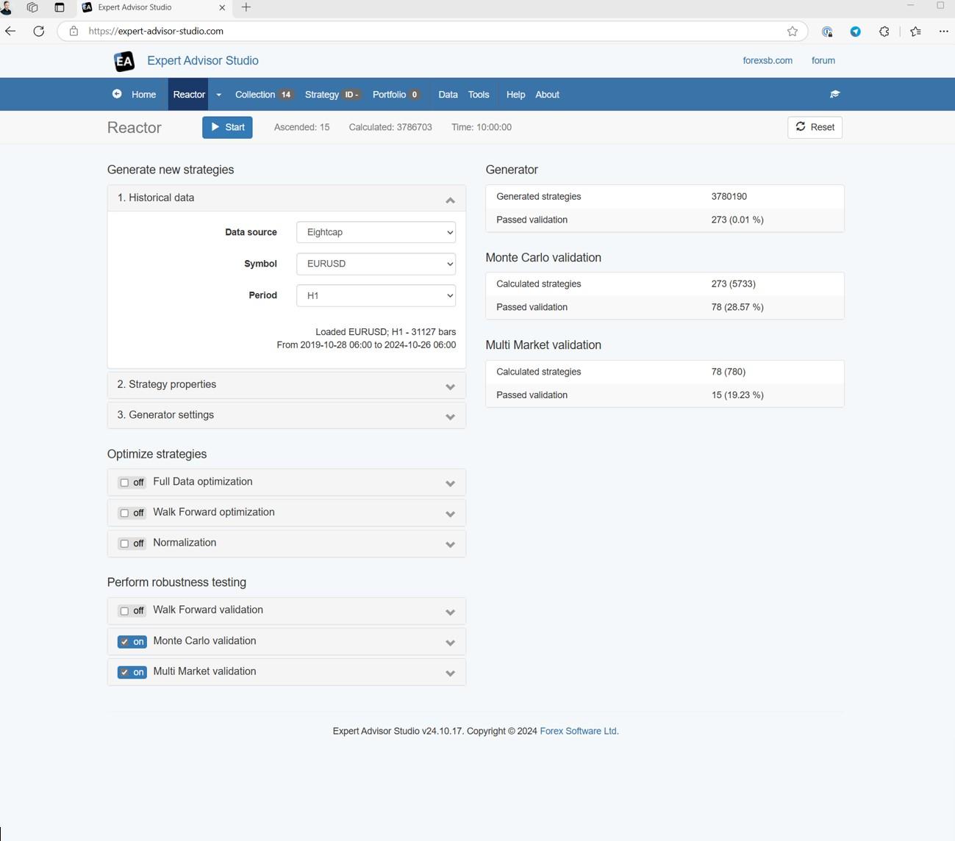
Task: Expand Walk Forward validation chevron
Action: 450,612
